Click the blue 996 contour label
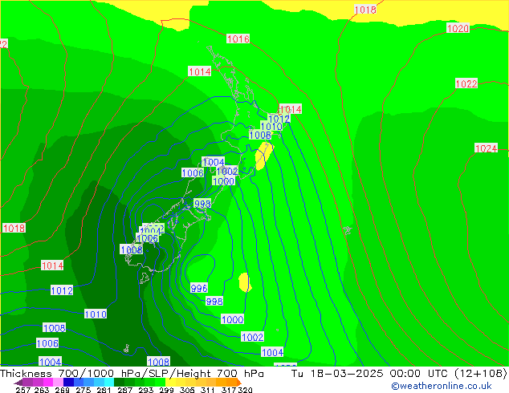The image size is (509, 393). [198, 288]
